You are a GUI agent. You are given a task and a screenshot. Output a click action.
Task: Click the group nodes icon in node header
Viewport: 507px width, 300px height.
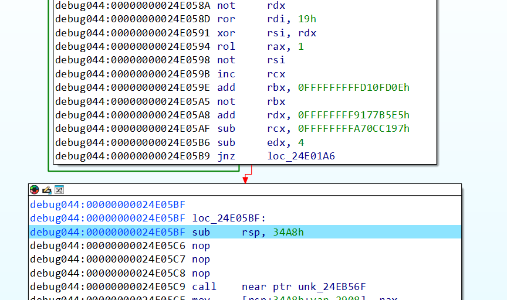[59, 190]
